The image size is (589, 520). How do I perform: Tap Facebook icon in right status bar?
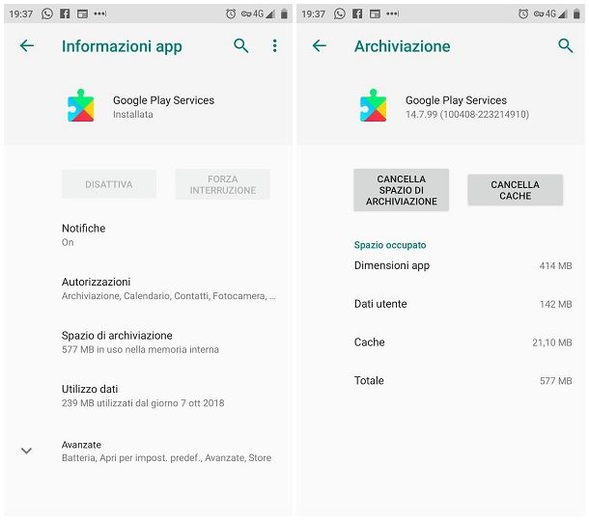(357, 14)
